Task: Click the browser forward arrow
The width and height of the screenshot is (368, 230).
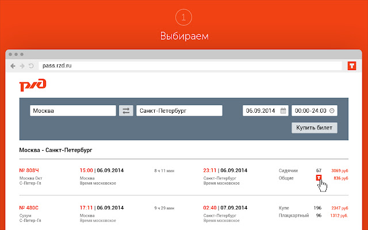Action: (x=22, y=66)
